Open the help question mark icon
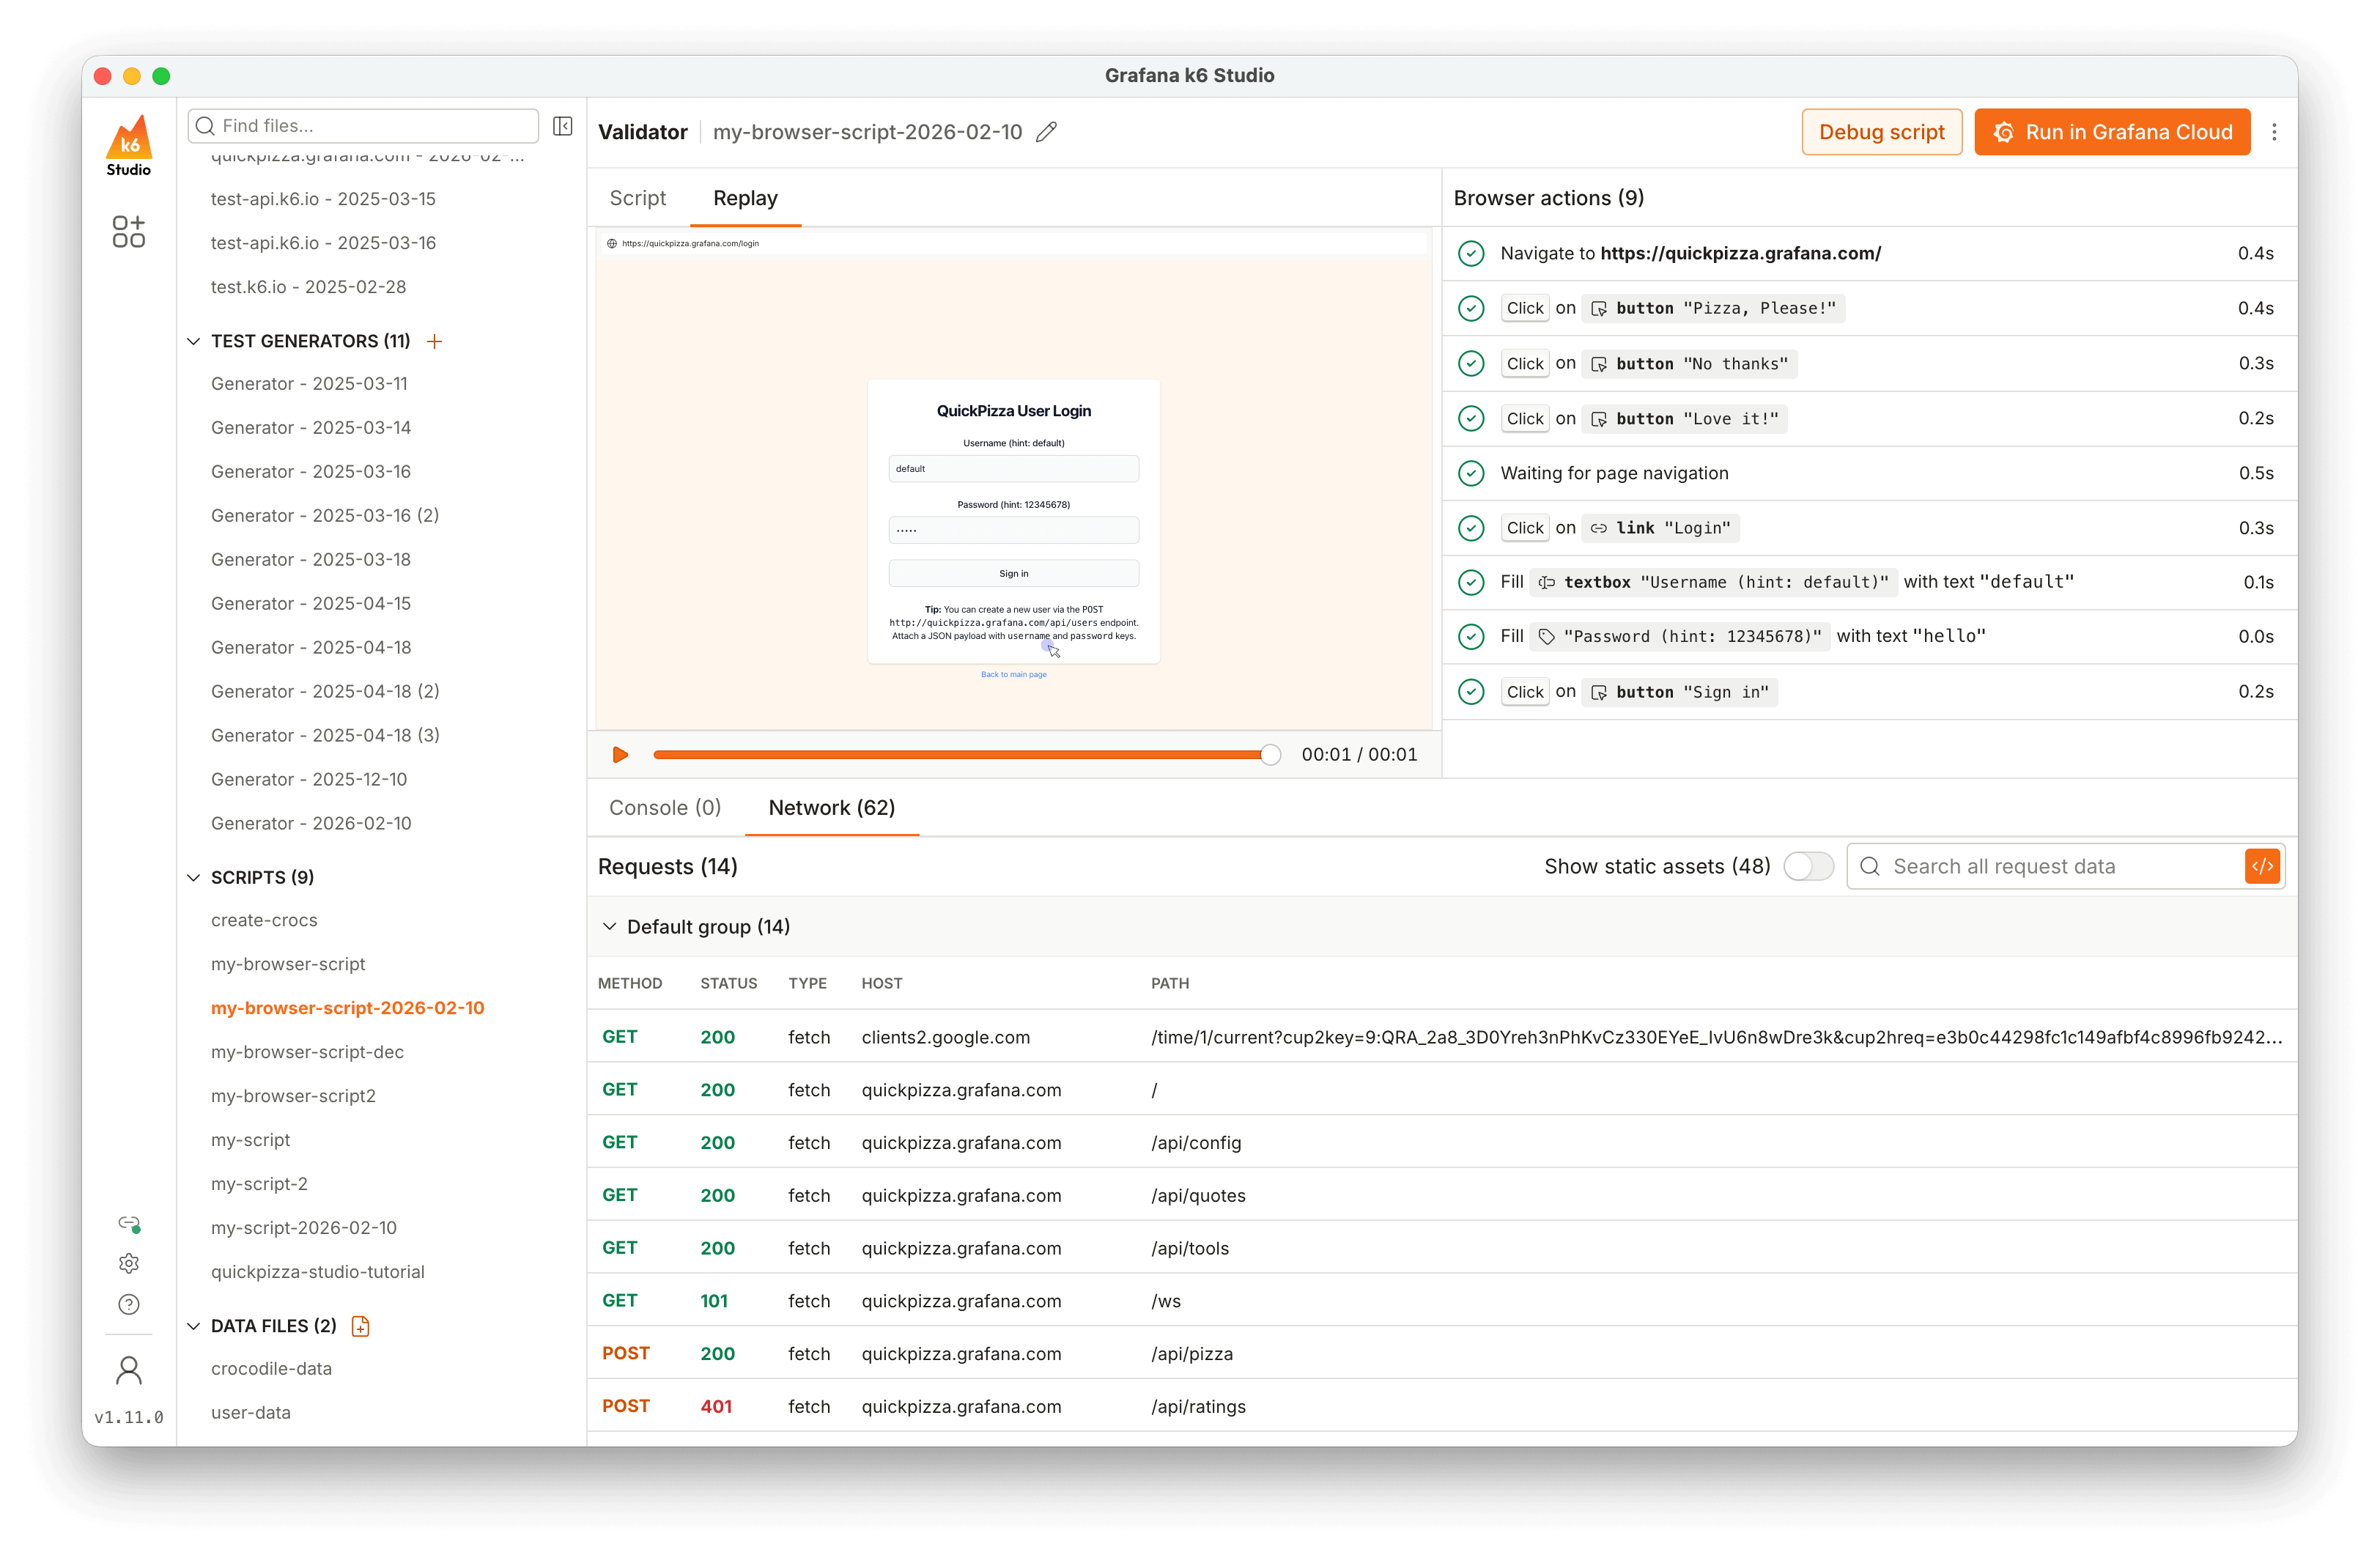The image size is (2380, 1555). pyautogui.click(x=129, y=1304)
